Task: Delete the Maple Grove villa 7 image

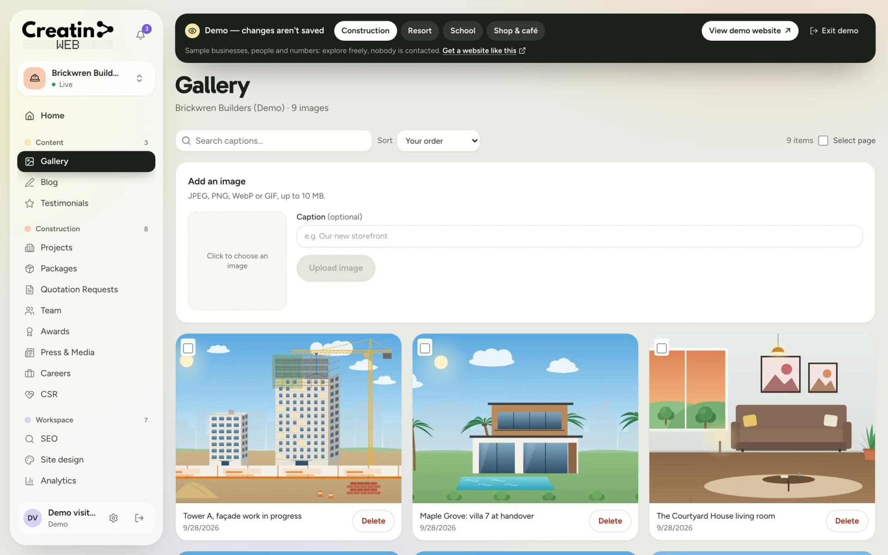Action: coord(610,521)
